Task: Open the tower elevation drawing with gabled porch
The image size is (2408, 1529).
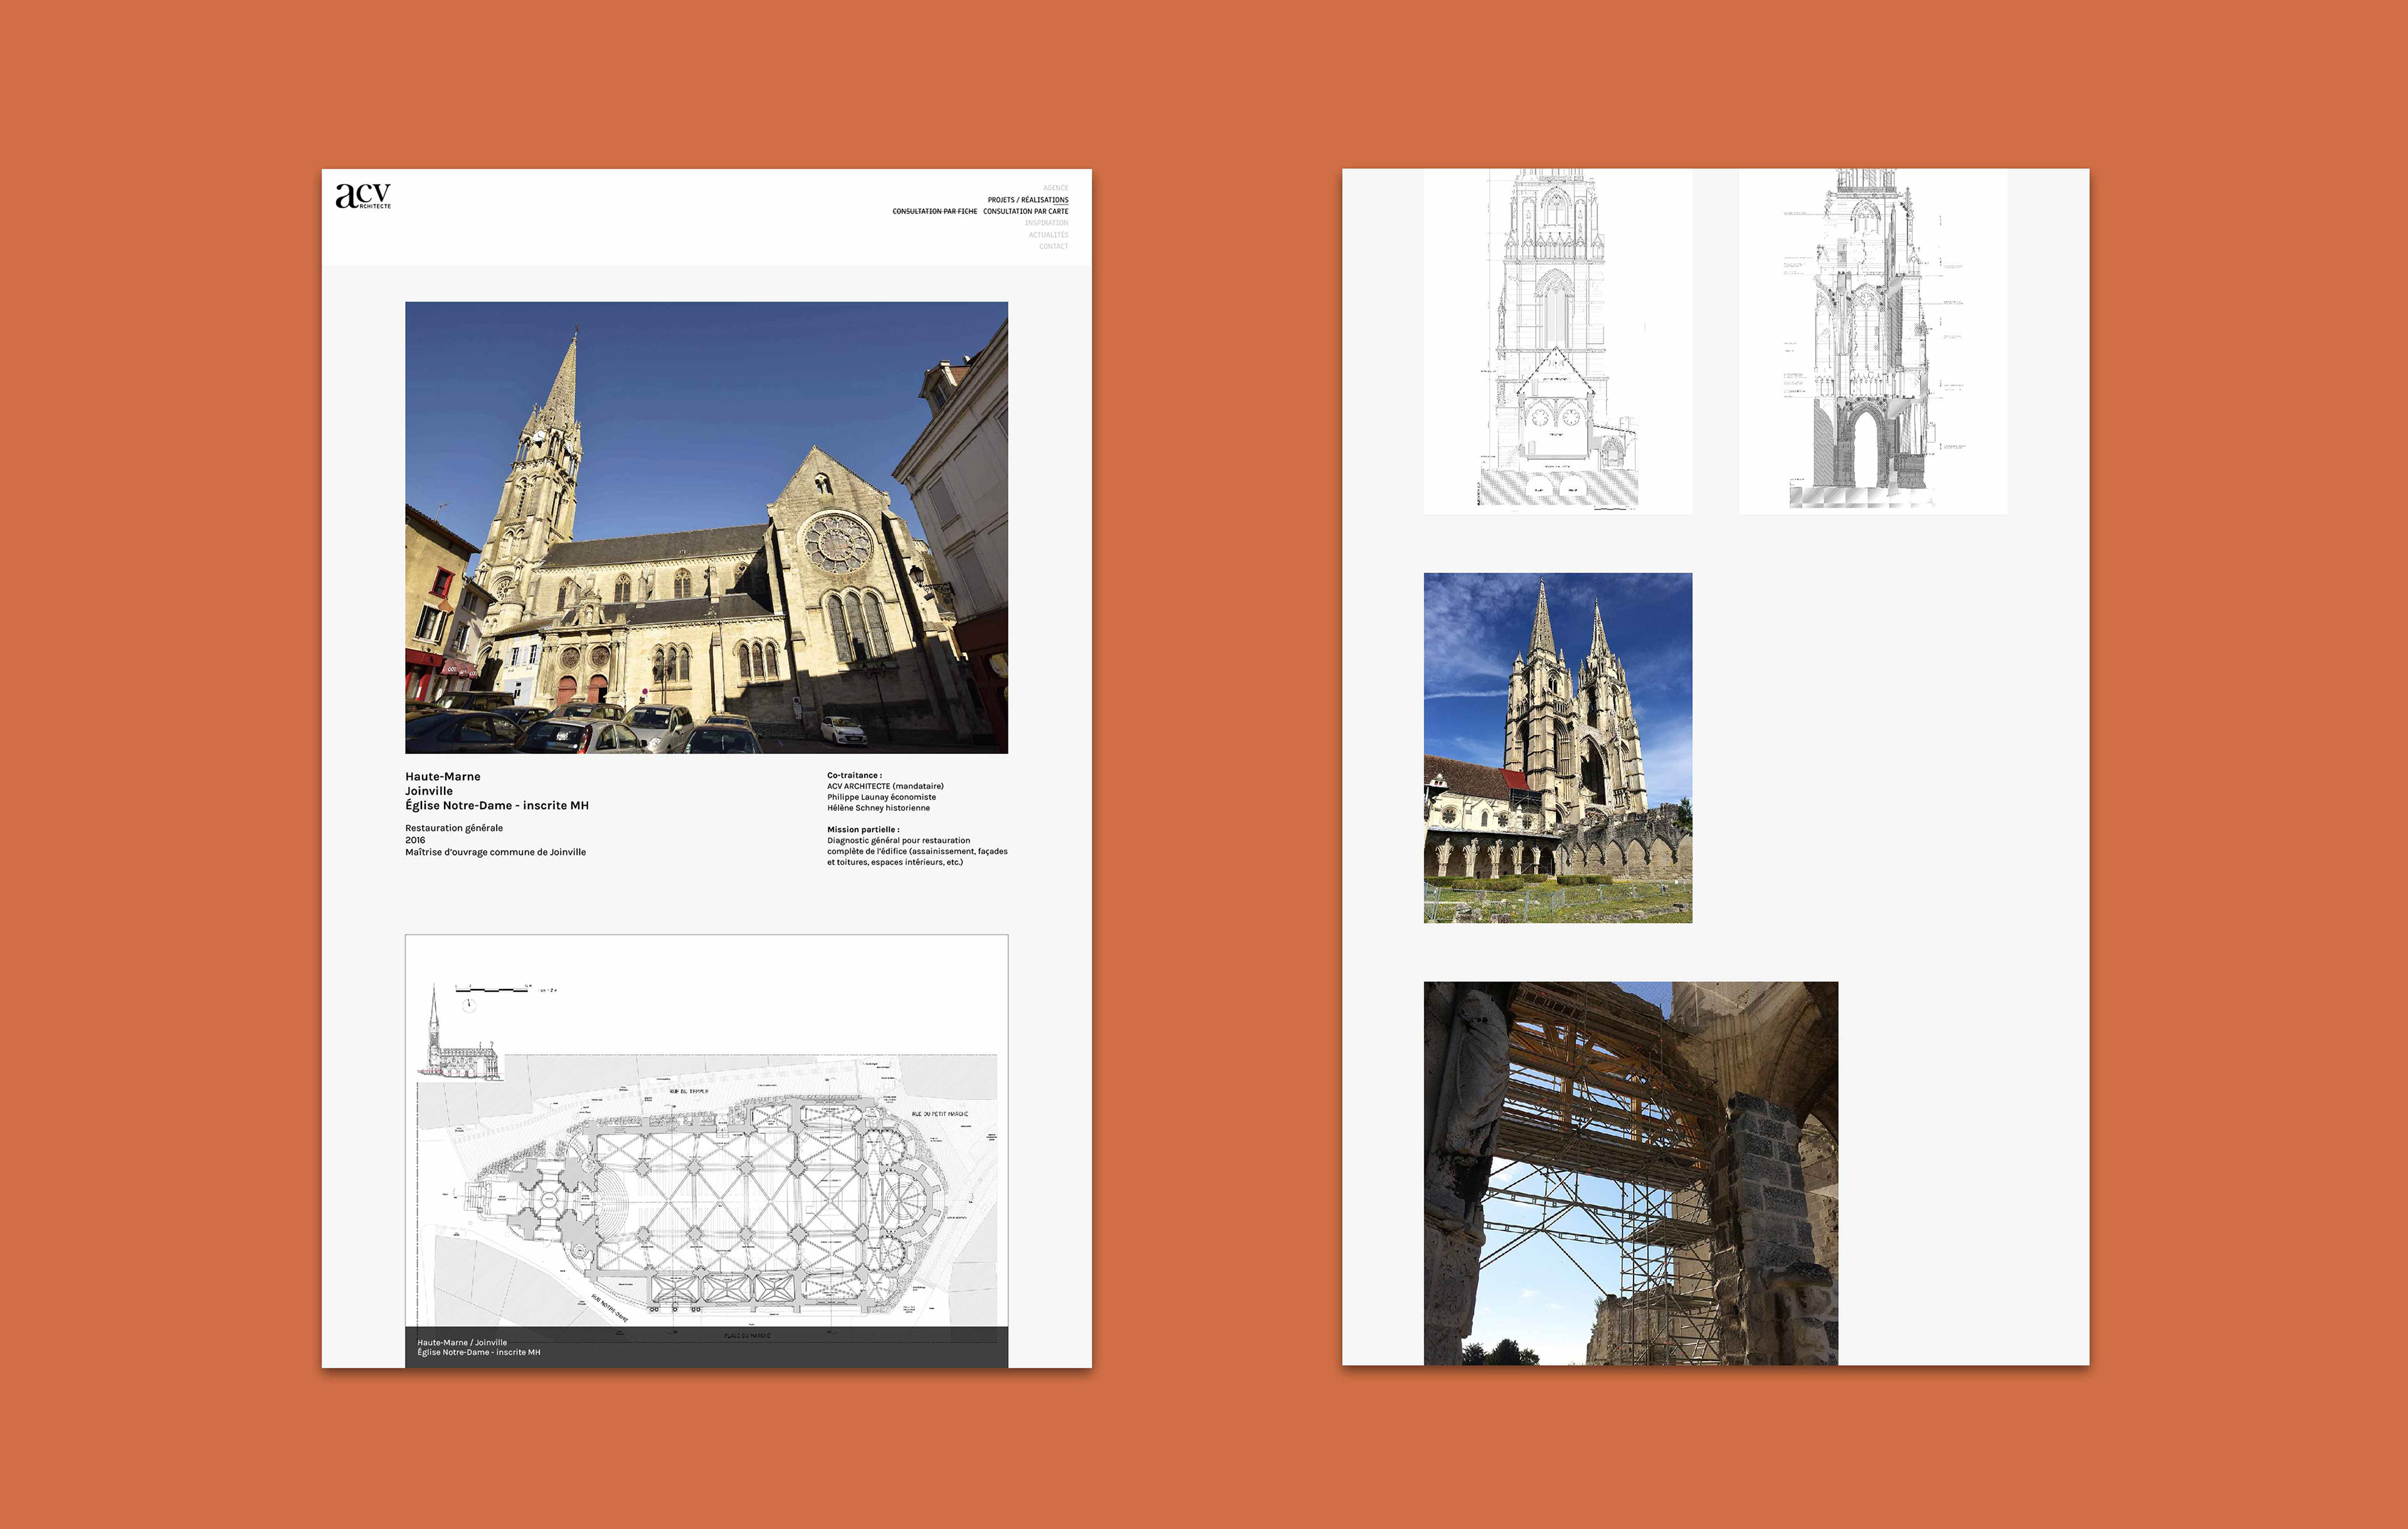Action: pyautogui.click(x=1558, y=341)
